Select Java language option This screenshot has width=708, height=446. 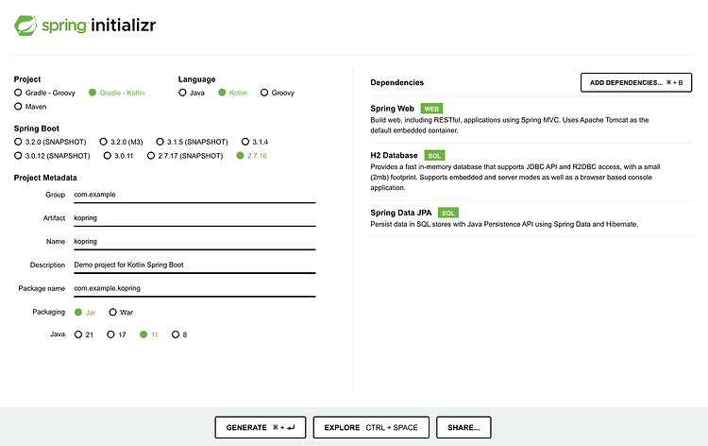(192, 93)
